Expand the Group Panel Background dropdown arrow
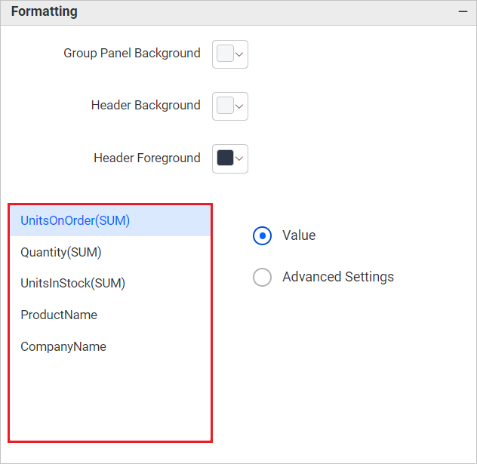This screenshot has width=477, height=464. (x=240, y=54)
